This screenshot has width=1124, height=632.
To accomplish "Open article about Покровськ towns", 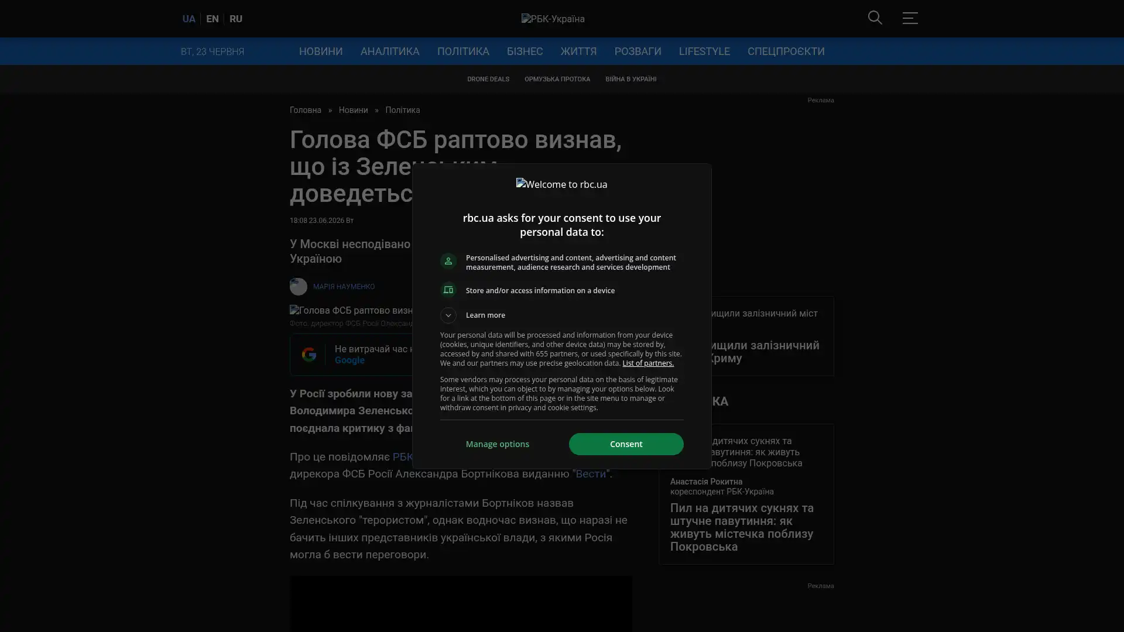I will pos(742,527).
